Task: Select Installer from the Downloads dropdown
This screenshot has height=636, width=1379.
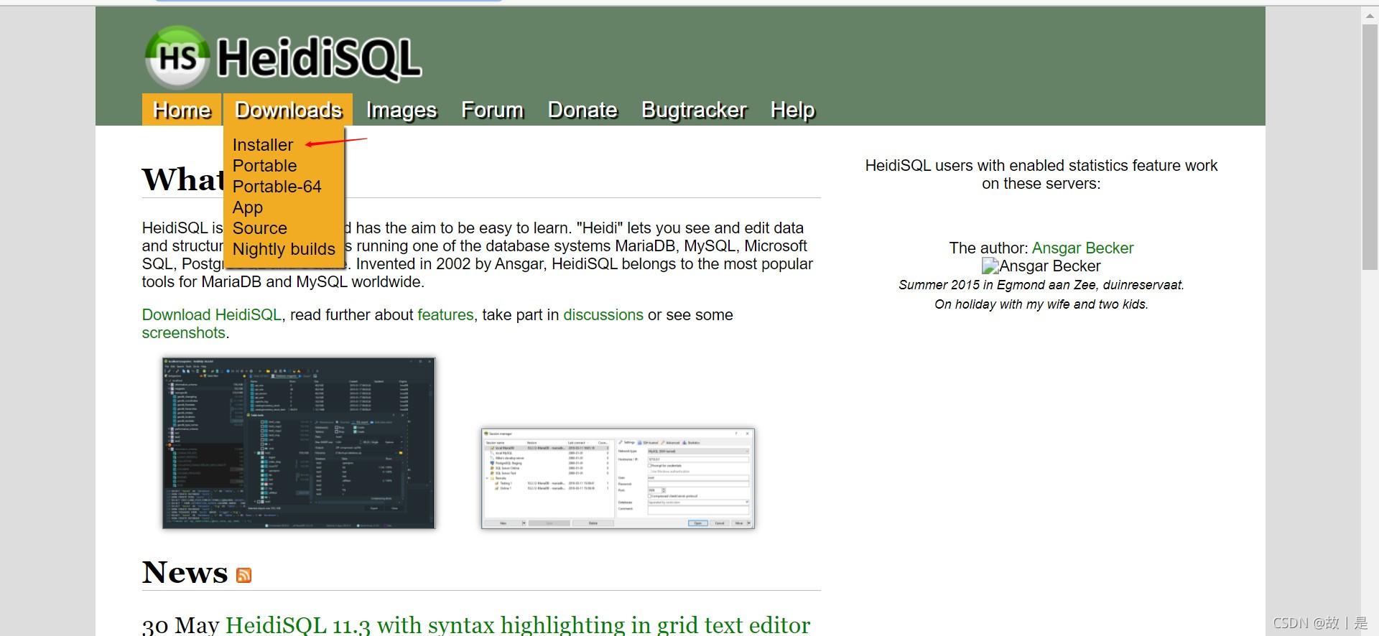Action: click(263, 145)
